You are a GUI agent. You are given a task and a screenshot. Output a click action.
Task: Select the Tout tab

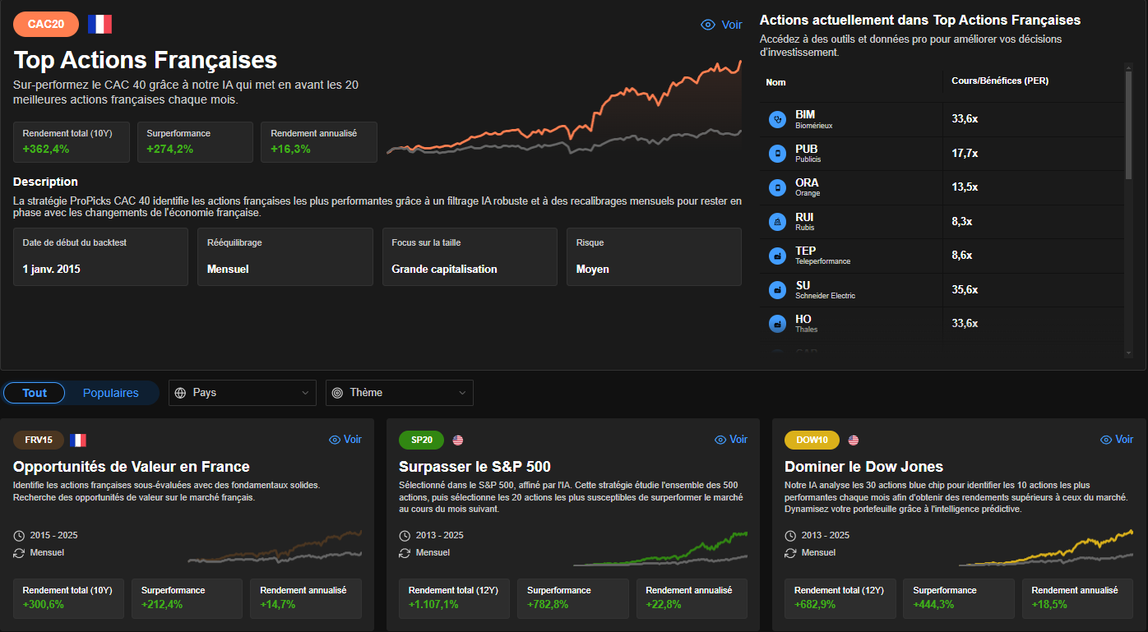[x=35, y=393]
